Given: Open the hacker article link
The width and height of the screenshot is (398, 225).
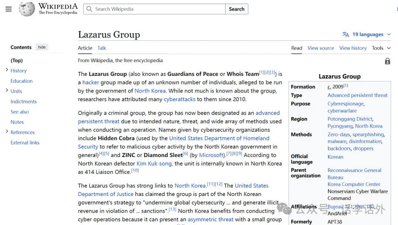Looking at the screenshot, I should (91, 83).
